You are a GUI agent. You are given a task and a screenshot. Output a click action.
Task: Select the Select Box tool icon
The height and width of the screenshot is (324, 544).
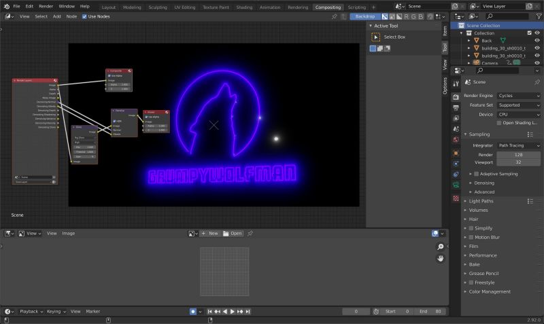point(376,37)
